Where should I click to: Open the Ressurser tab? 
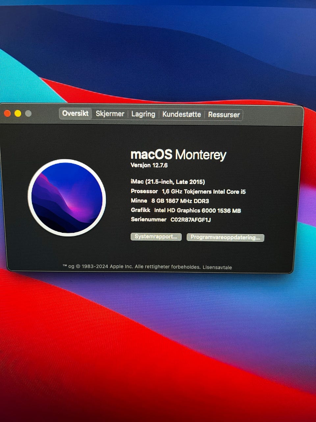224,115
